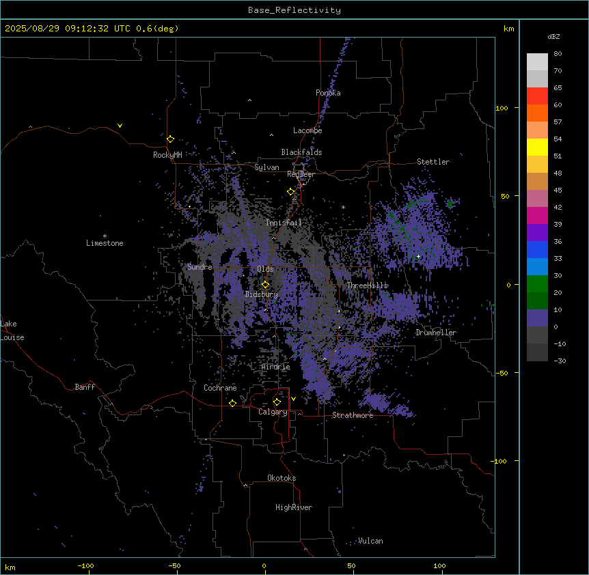589x575 pixels.
Task: Click the white plus marker northeast of ThreeHills
Action: tap(418, 256)
